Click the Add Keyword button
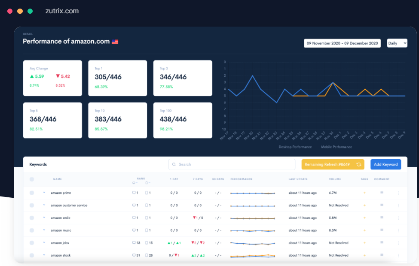 point(385,164)
